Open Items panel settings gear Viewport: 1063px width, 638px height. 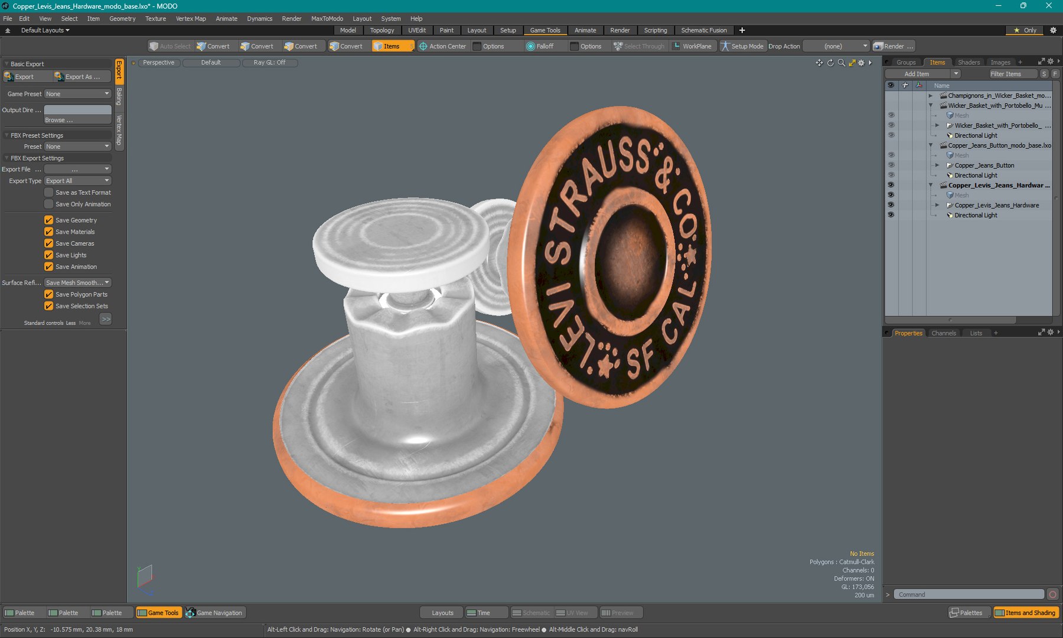coord(1050,61)
